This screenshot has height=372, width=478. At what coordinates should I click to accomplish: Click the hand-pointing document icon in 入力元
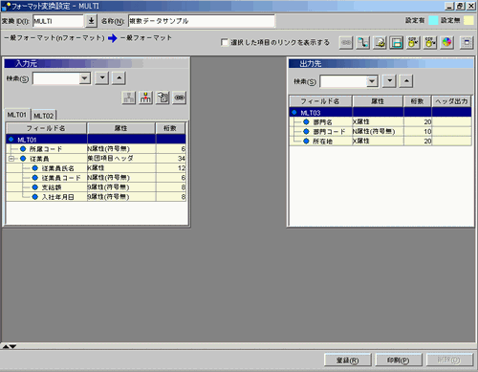pyautogui.click(x=163, y=98)
